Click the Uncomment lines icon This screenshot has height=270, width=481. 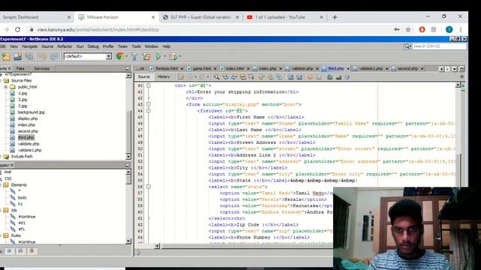[339, 76]
